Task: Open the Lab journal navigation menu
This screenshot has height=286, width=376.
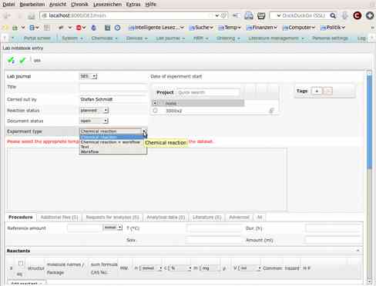Action: point(170,38)
